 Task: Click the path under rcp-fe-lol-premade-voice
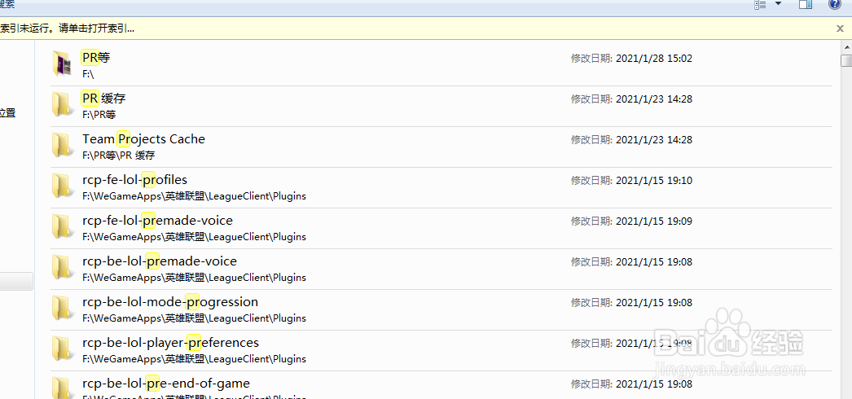click(x=195, y=237)
